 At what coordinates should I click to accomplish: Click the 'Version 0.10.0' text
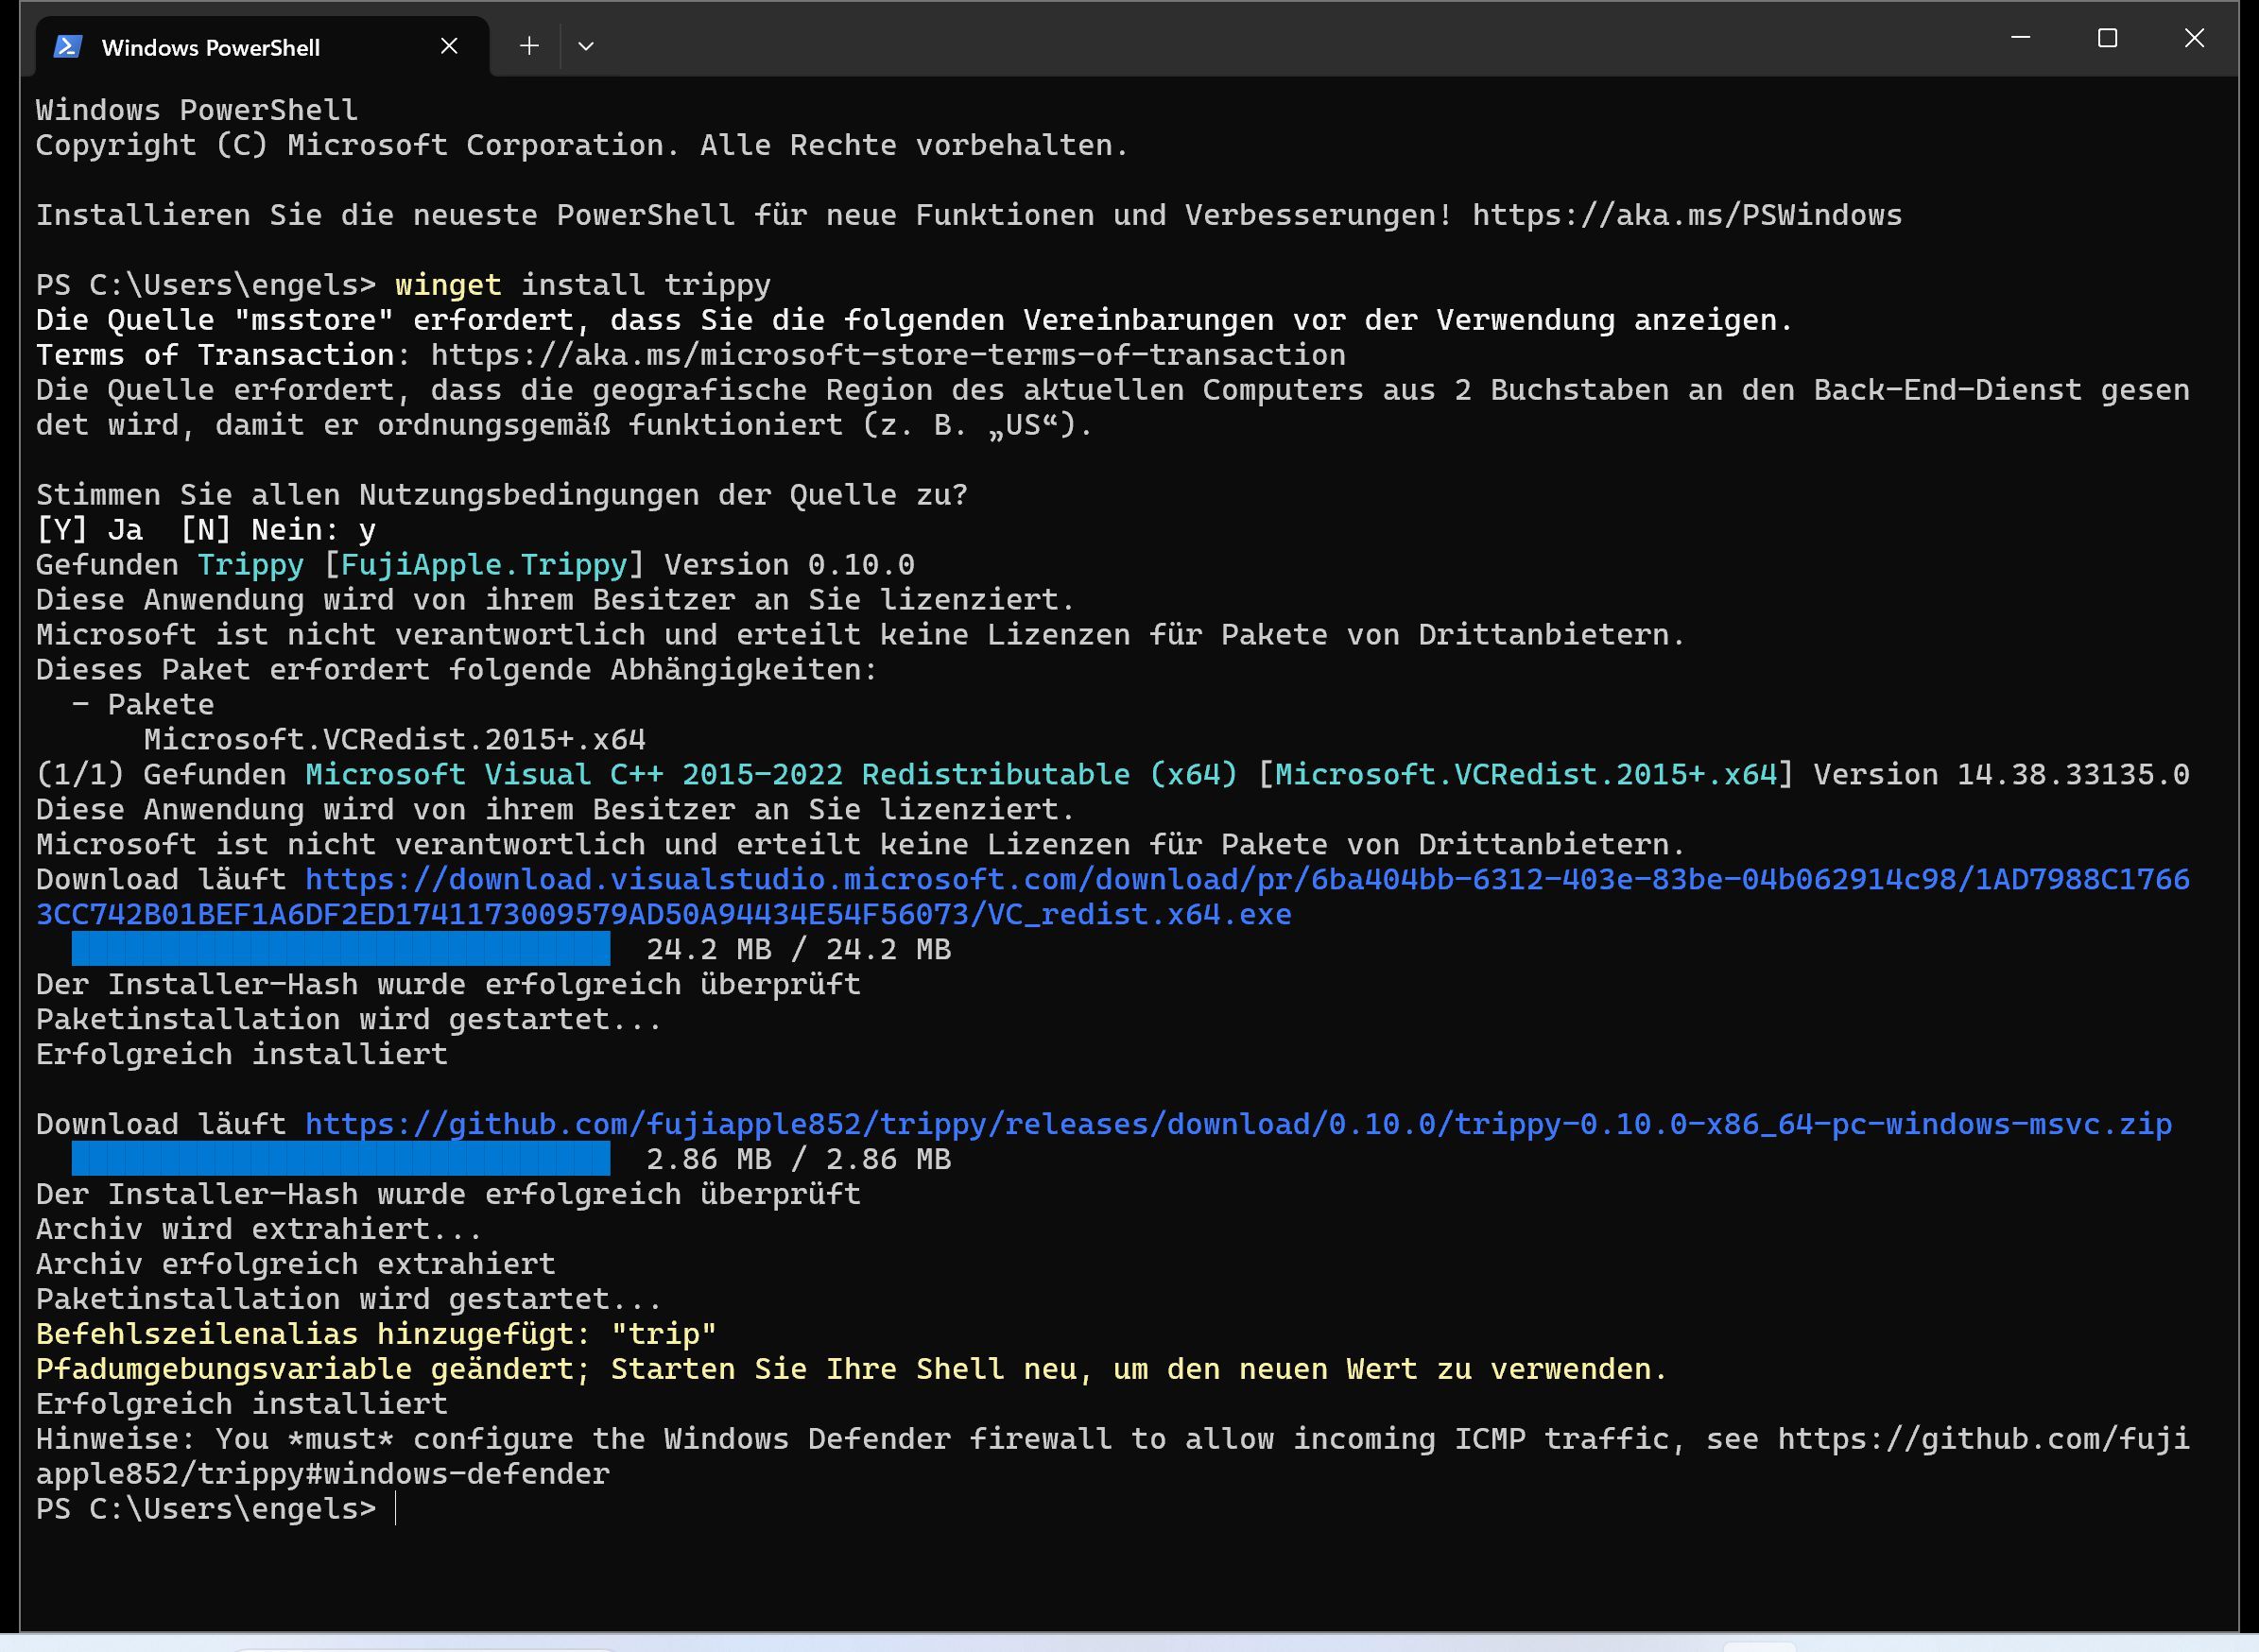(789, 565)
